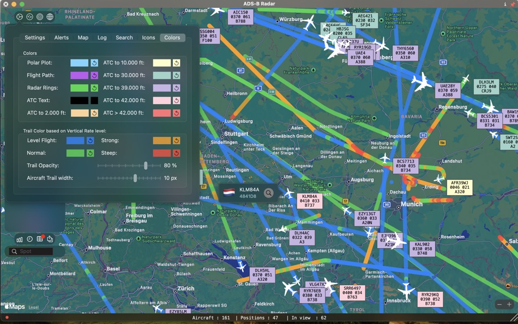
Task: Reset the Normal trail color
Action: pyautogui.click(x=90, y=153)
